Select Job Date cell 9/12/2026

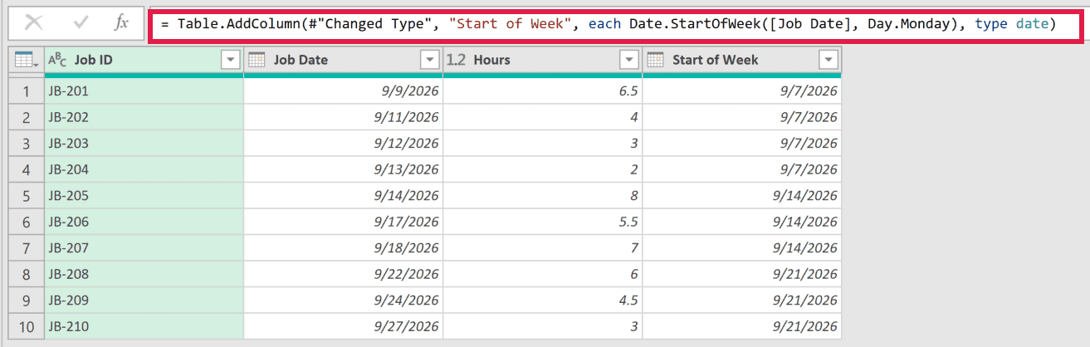[x=344, y=144]
